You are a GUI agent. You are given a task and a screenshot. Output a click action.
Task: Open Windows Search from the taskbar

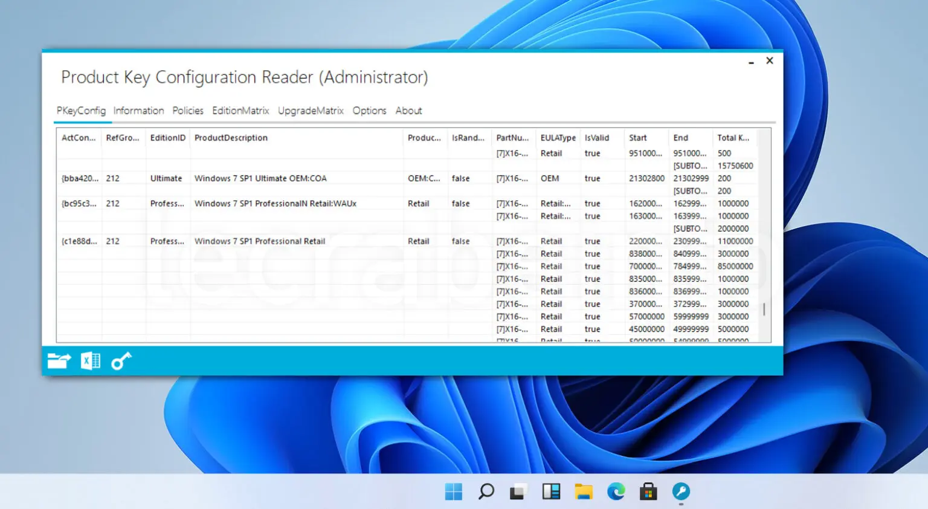click(486, 491)
